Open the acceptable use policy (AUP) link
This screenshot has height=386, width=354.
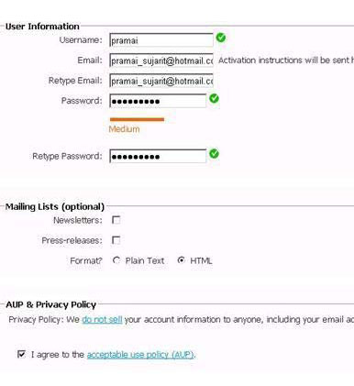(x=140, y=355)
